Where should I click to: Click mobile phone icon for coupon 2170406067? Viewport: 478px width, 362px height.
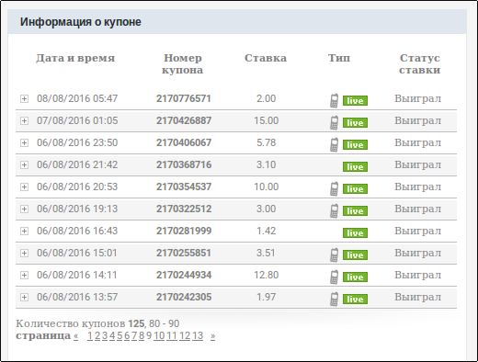335,144
